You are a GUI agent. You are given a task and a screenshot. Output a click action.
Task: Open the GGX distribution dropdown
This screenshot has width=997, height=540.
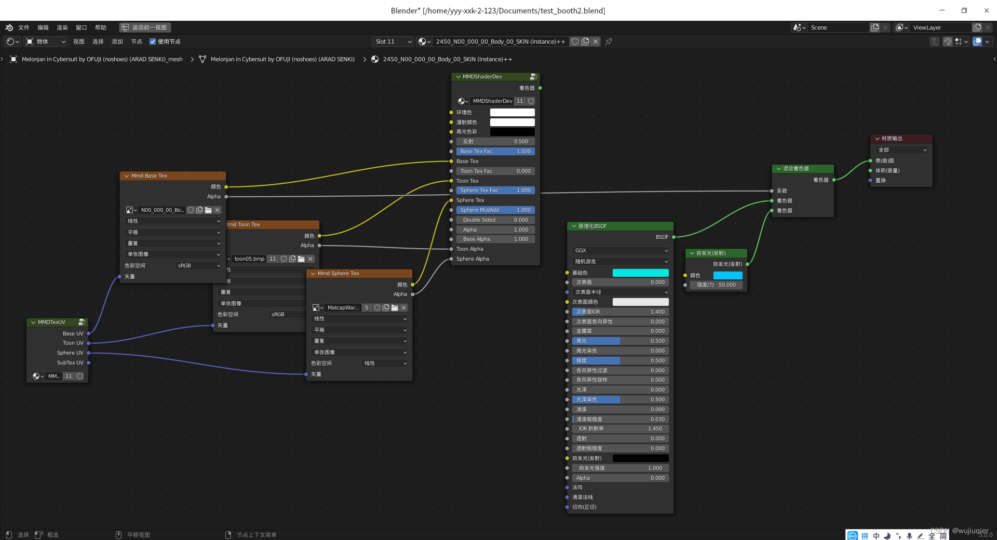(621, 251)
